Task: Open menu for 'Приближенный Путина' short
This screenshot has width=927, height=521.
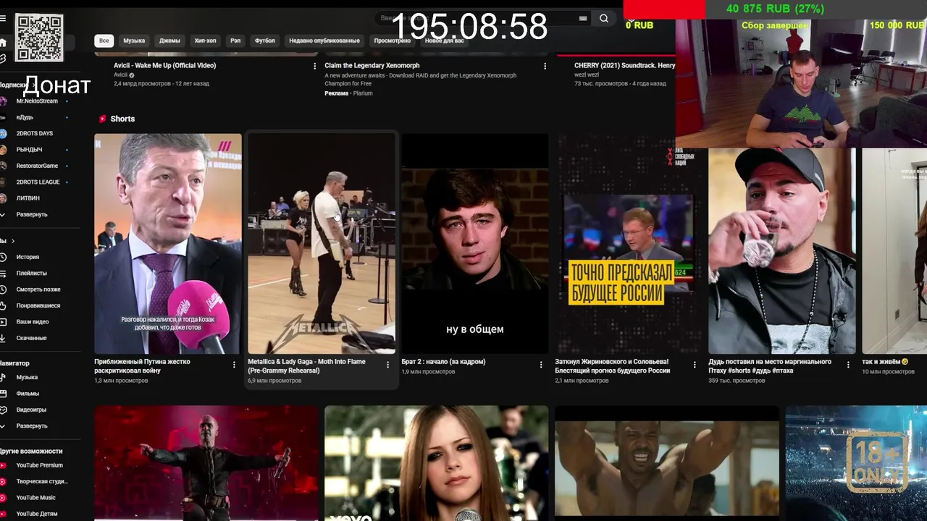Action: (x=233, y=365)
